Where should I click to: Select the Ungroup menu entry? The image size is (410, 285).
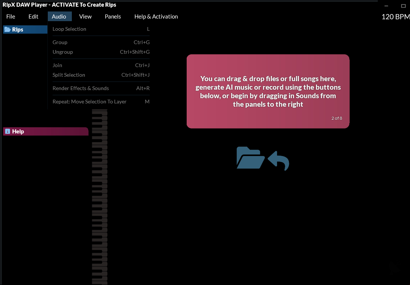click(101, 52)
